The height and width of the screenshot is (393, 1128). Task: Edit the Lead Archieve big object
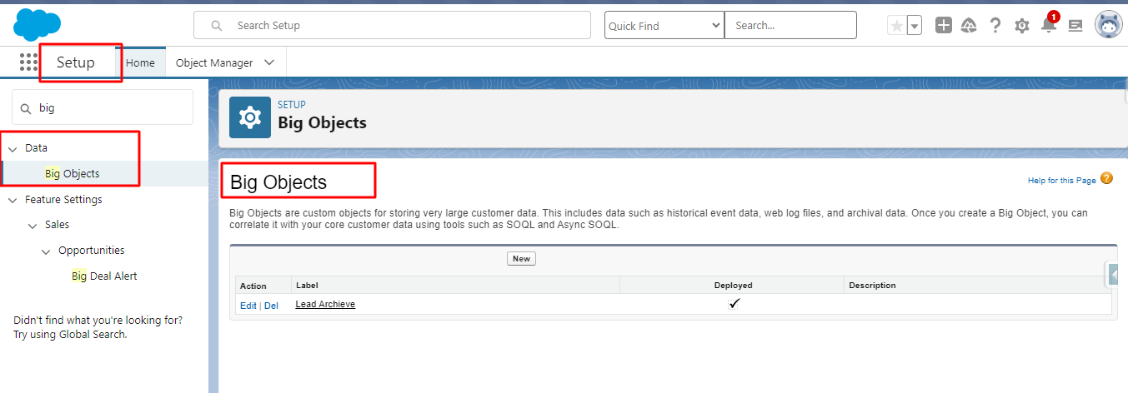click(248, 306)
